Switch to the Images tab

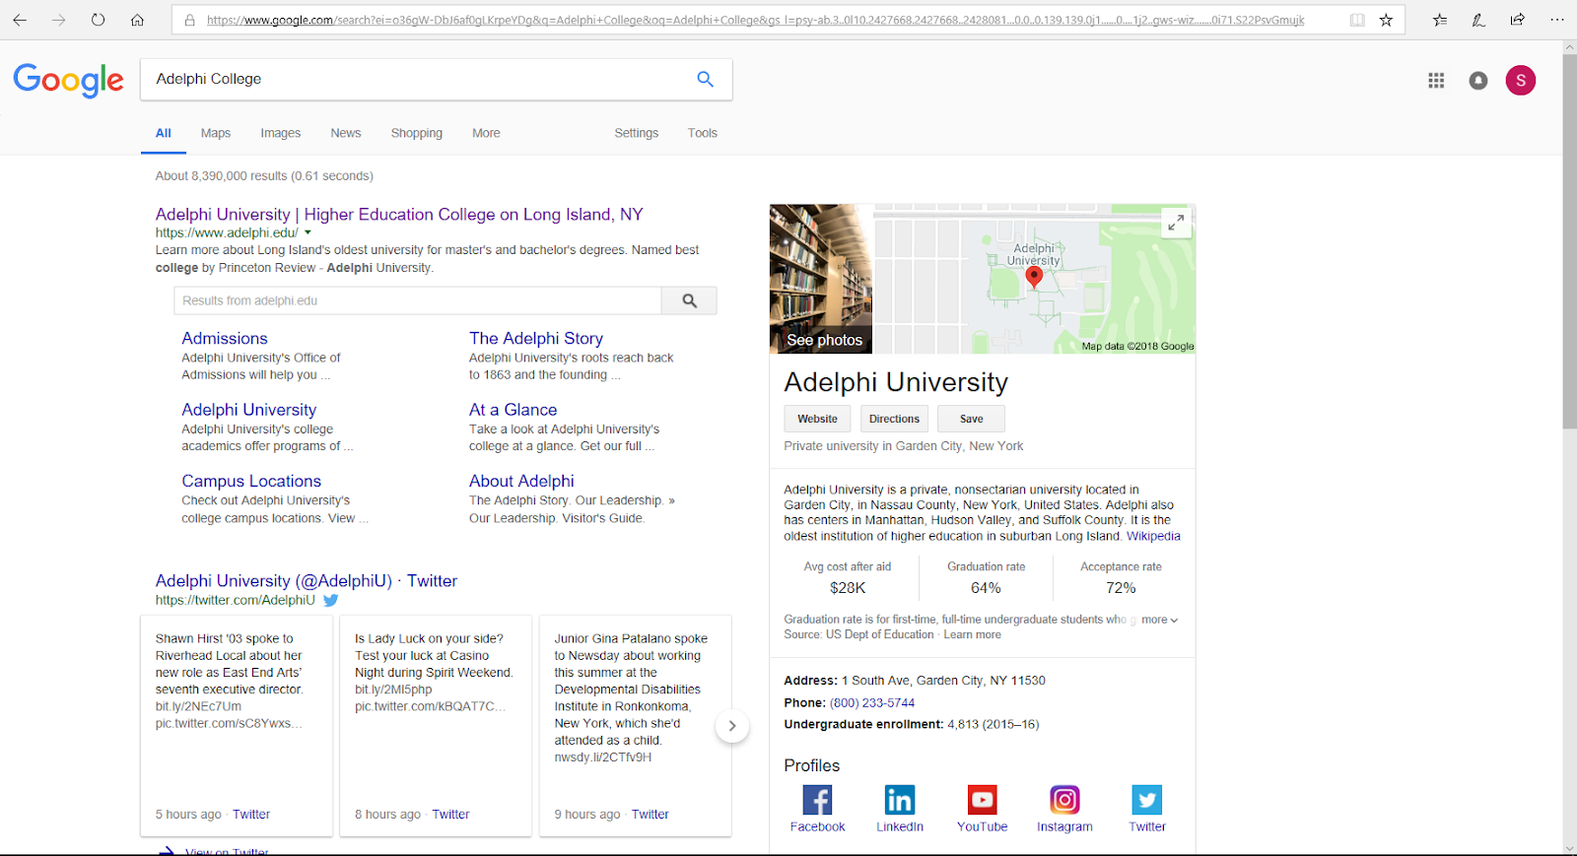click(x=281, y=133)
